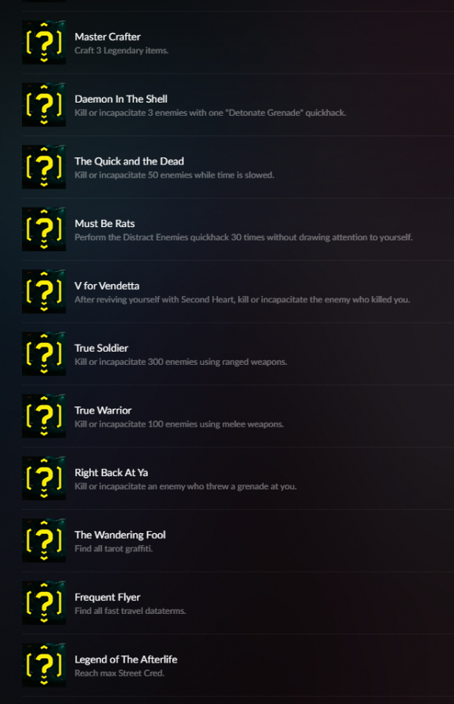Select The Quick and the Dead icon
This screenshot has width=454, height=704.
tap(44, 167)
